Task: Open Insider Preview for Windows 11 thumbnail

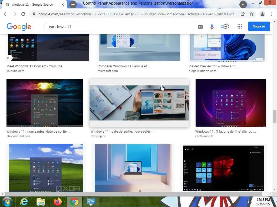Action: (227, 48)
